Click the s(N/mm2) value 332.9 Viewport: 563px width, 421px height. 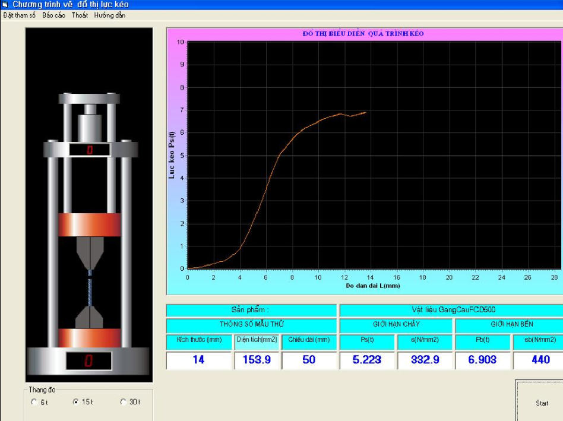tap(425, 360)
